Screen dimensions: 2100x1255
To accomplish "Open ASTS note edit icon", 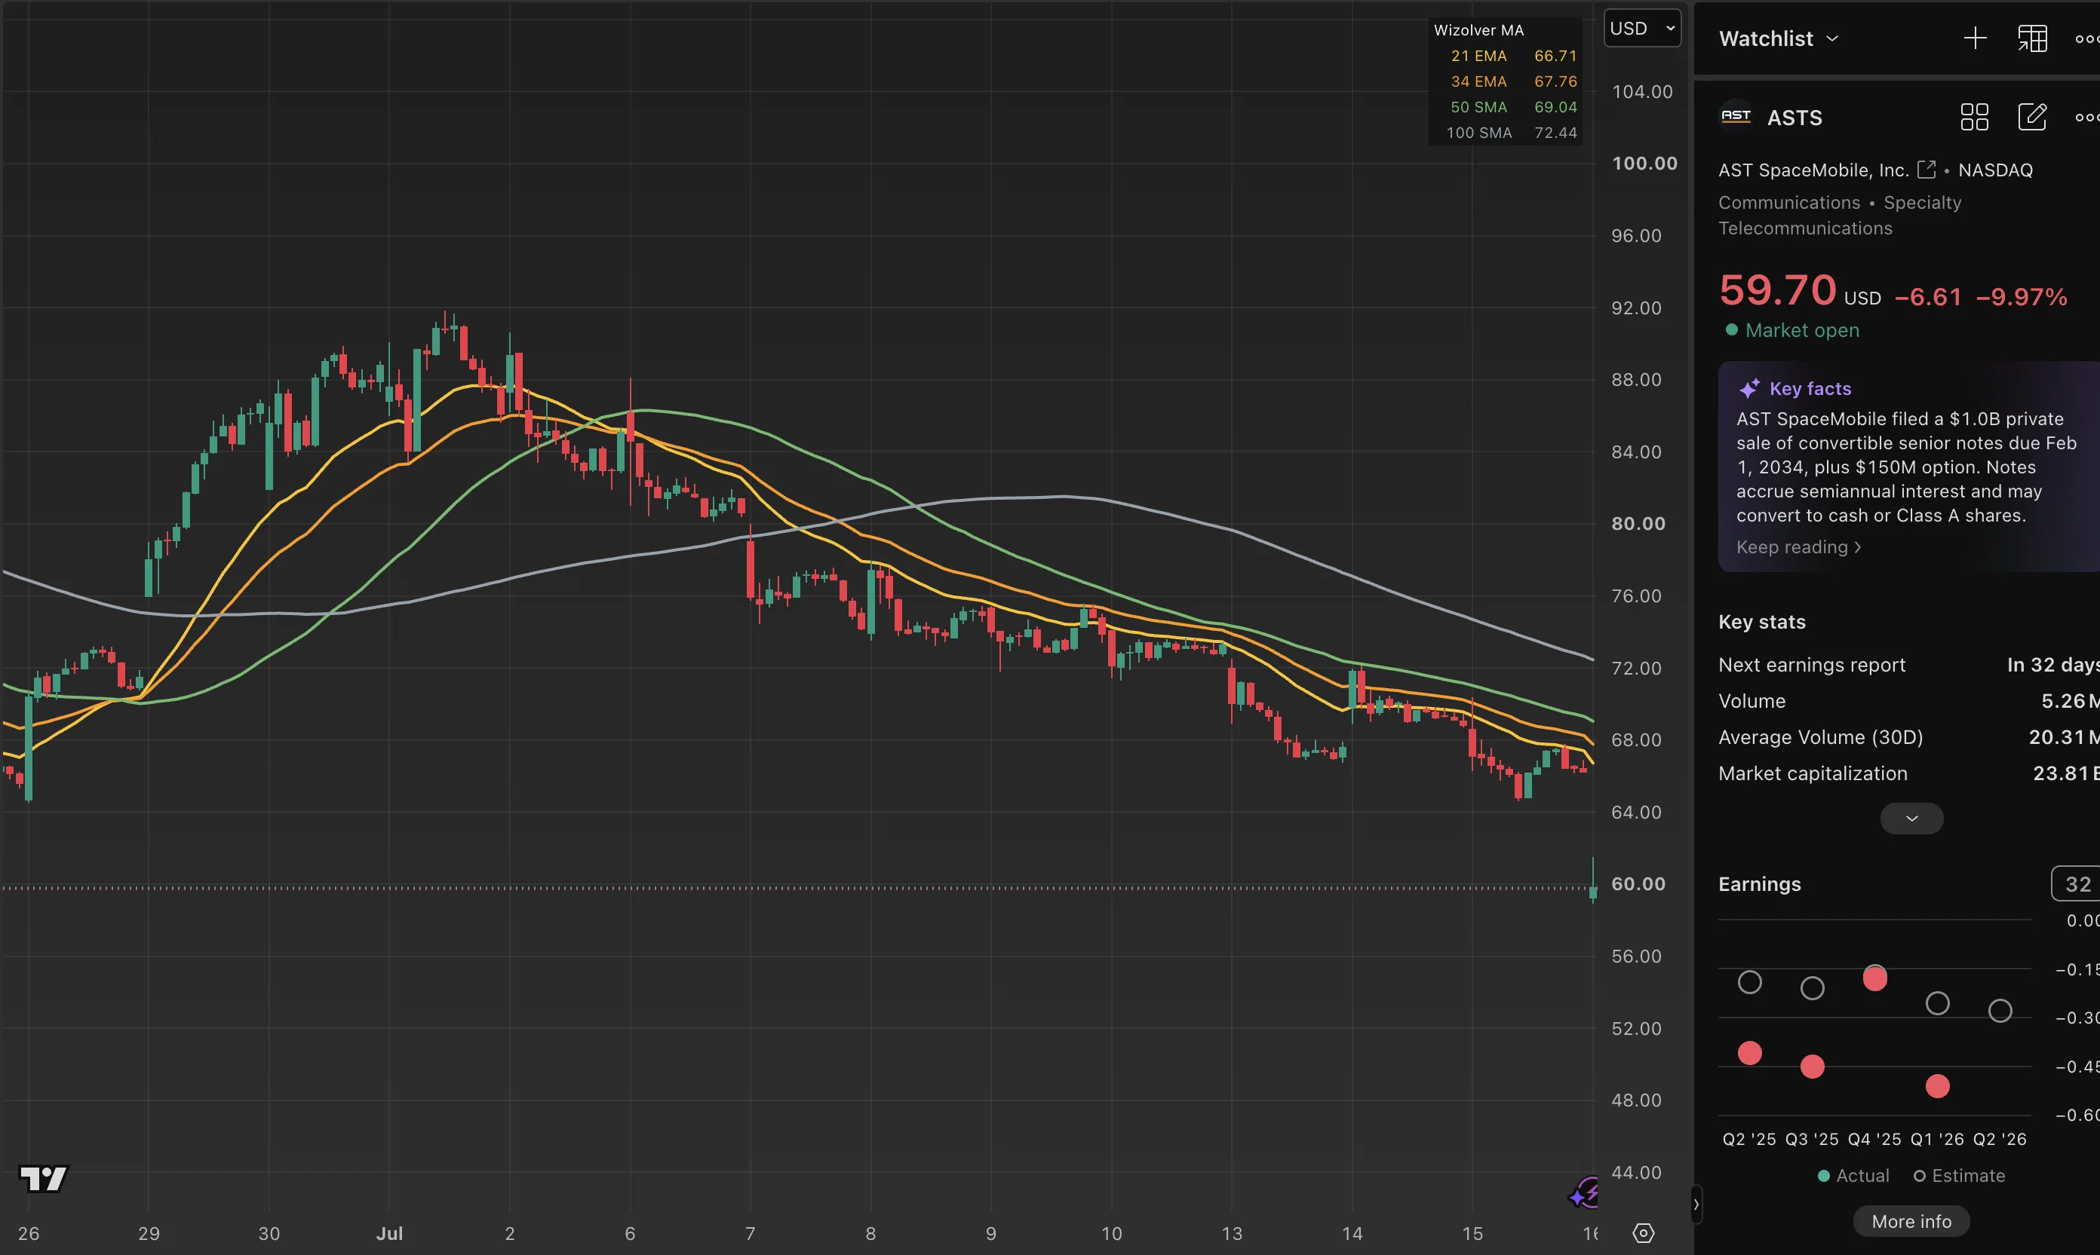I will (2032, 117).
